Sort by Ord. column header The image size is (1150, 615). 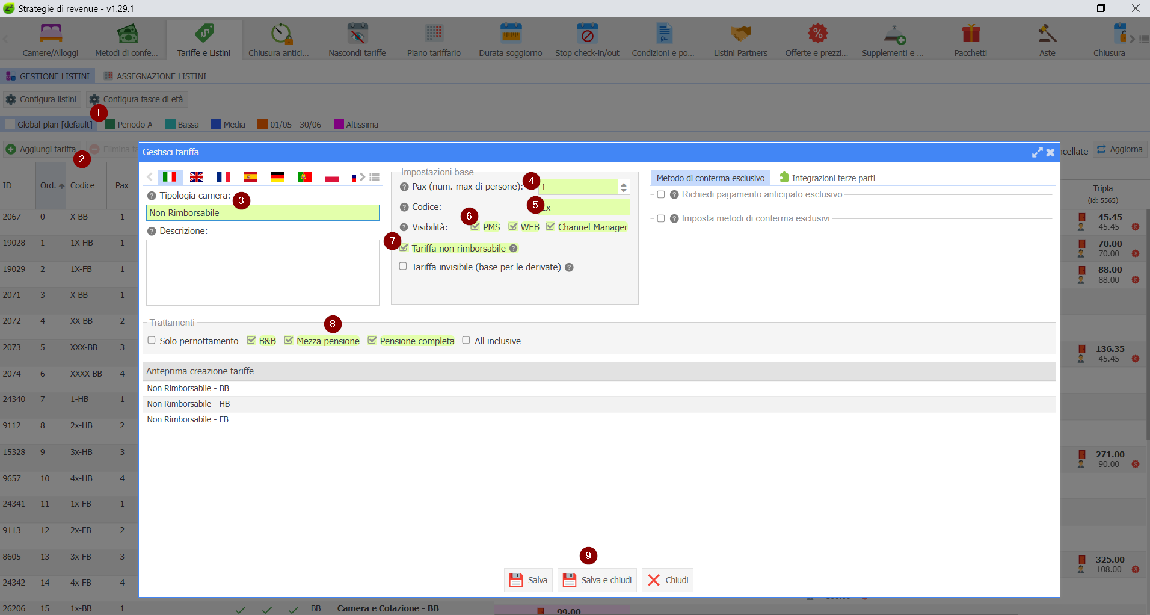coord(52,185)
